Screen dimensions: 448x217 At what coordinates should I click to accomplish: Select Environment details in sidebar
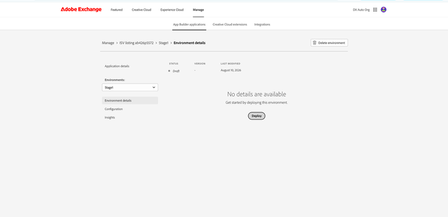point(130,100)
